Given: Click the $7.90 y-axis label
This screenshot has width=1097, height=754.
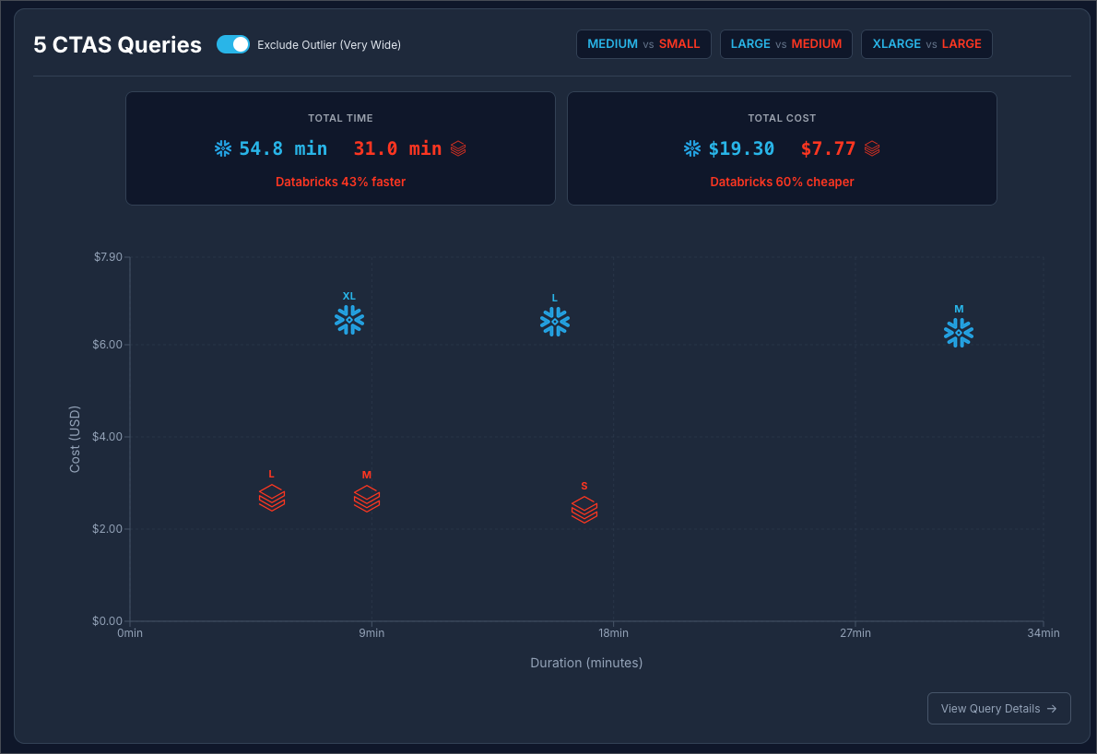Looking at the screenshot, I should (x=109, y=256).
